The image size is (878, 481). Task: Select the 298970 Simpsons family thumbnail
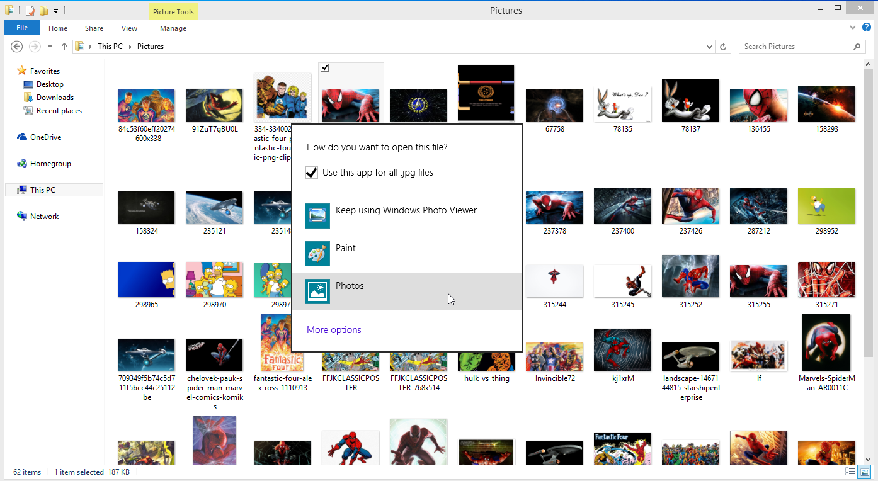tap(214, 280)
